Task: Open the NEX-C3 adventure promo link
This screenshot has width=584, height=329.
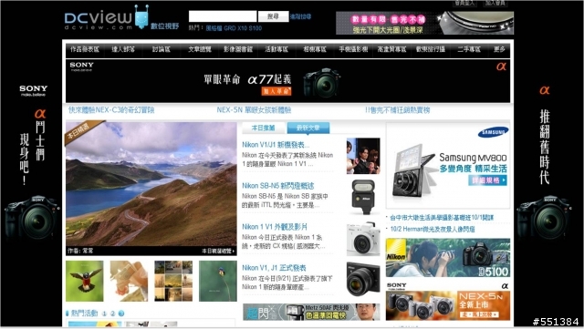Action: coord(111,110)
